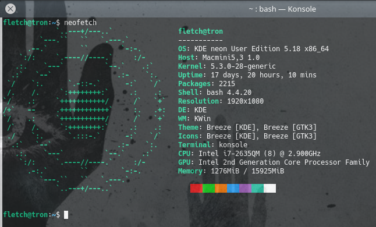Click the Kernel value 5.3.0-28-generic

[243, 66]
